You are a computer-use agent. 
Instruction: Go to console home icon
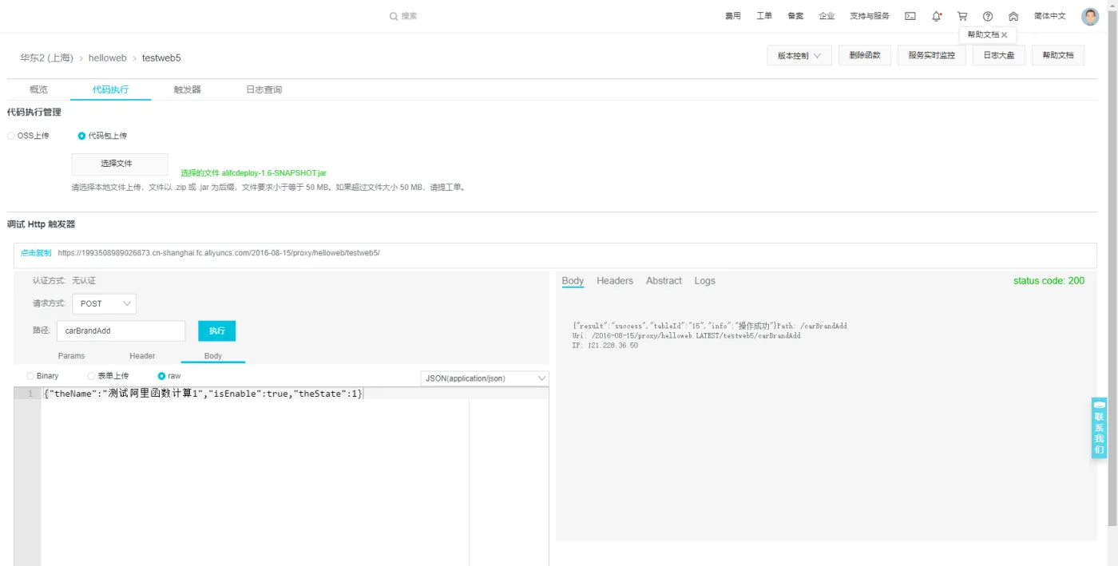[x=1013, y=16]
